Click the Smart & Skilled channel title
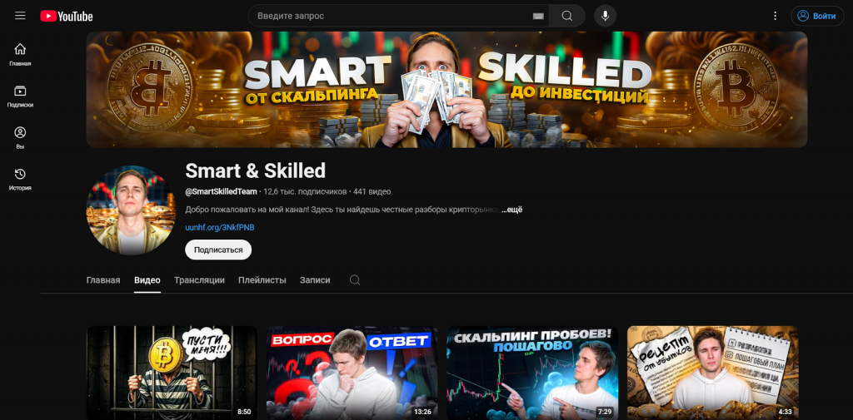 [x=255, y=170]
